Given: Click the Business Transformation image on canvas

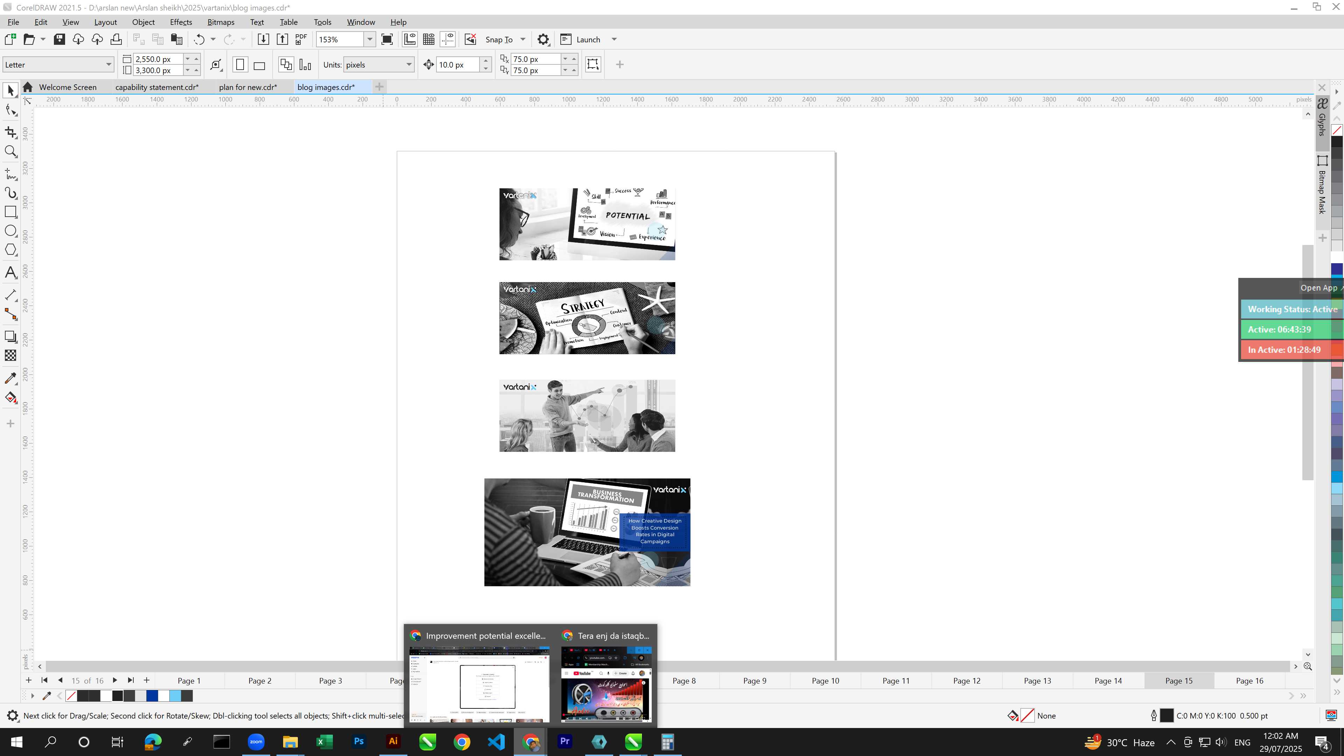Looking at the screenshot, I should coord(587,532).
